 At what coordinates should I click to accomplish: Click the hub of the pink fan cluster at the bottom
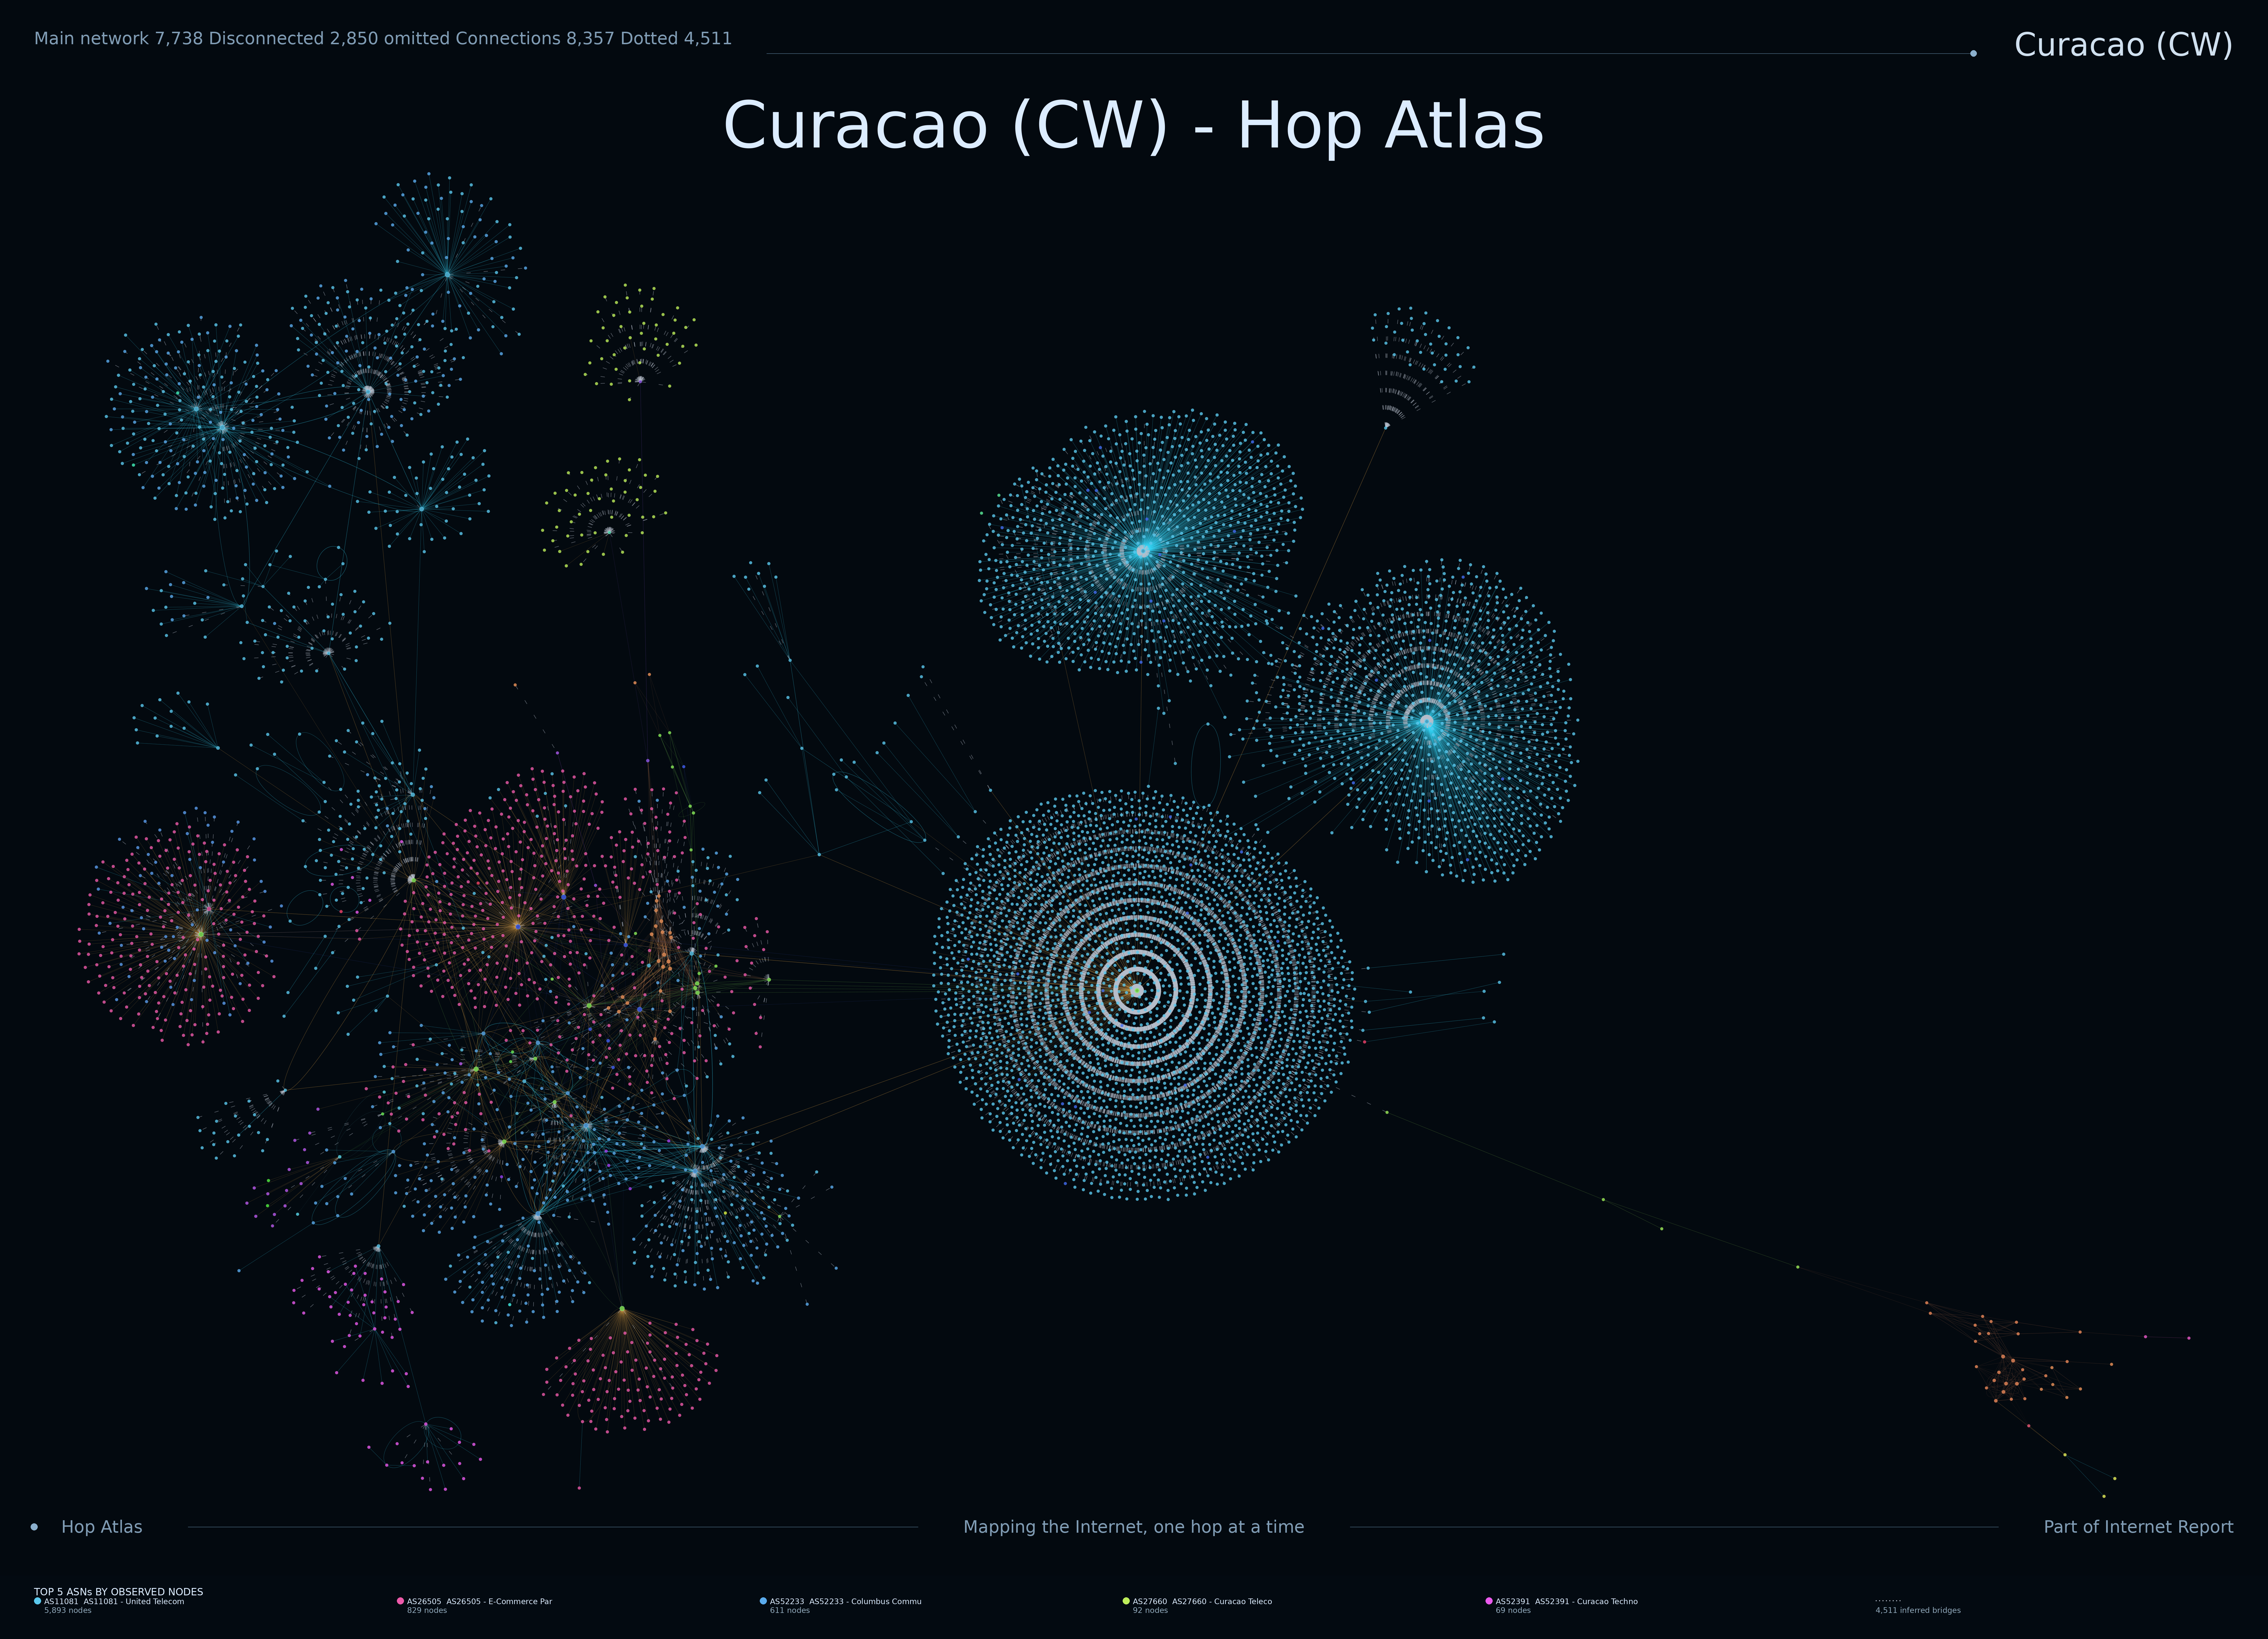click(x=622, y=1309)
